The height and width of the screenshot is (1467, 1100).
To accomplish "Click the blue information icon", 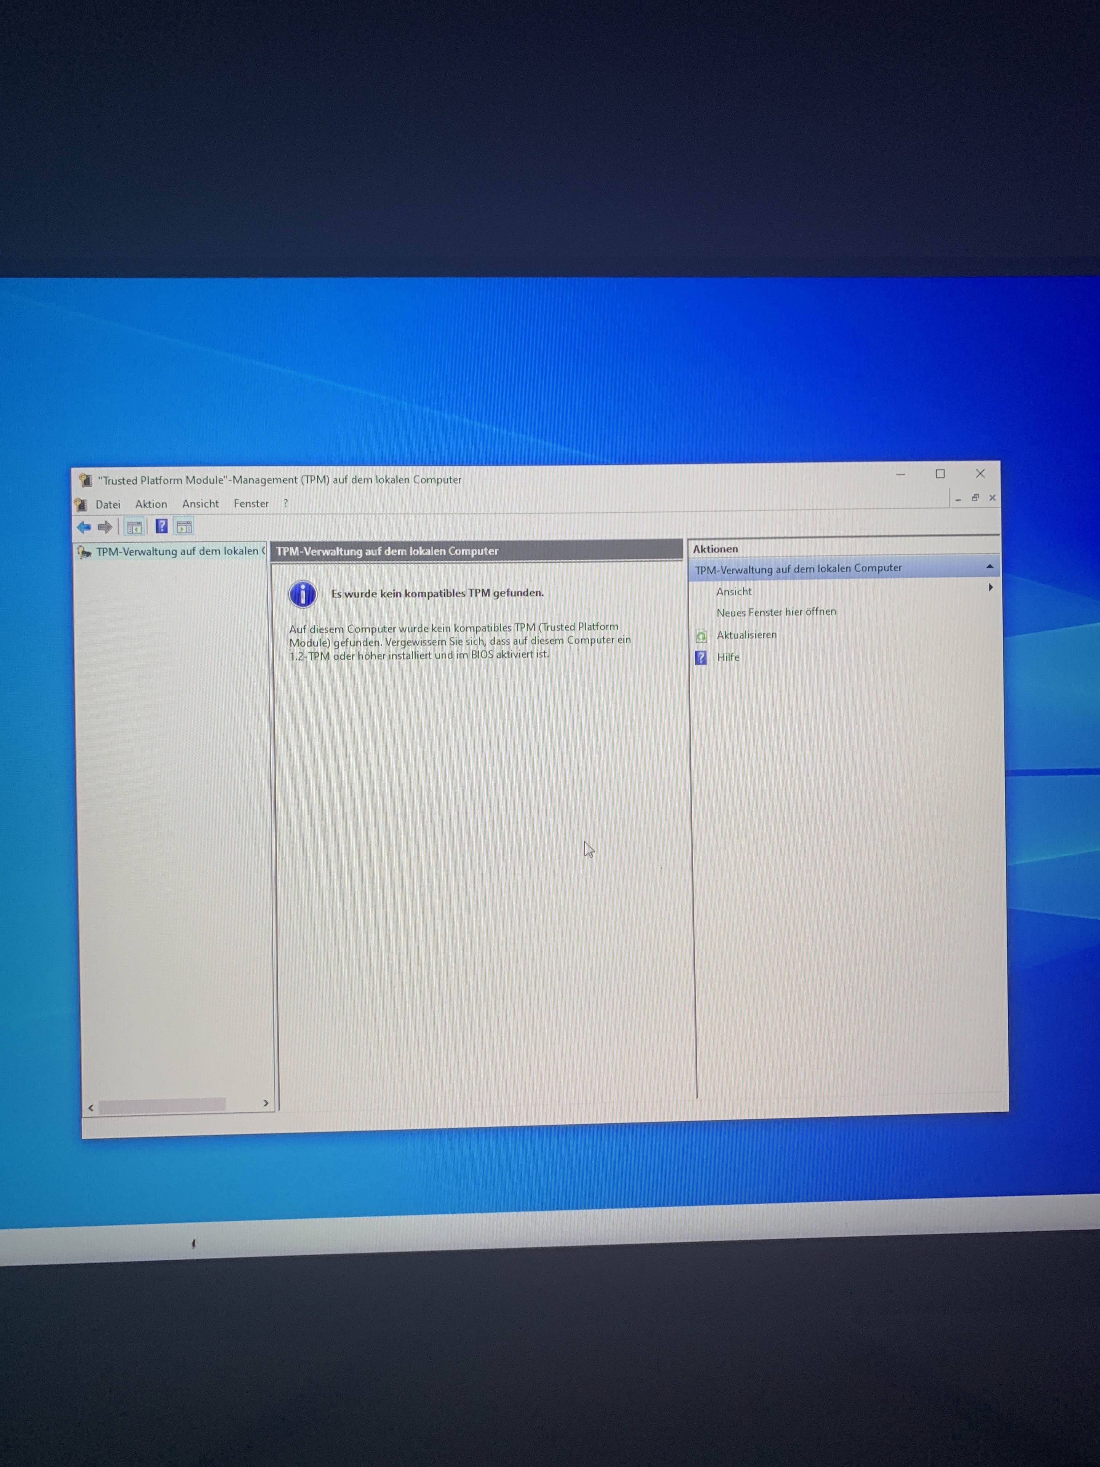I will click(x=303, y=594).
